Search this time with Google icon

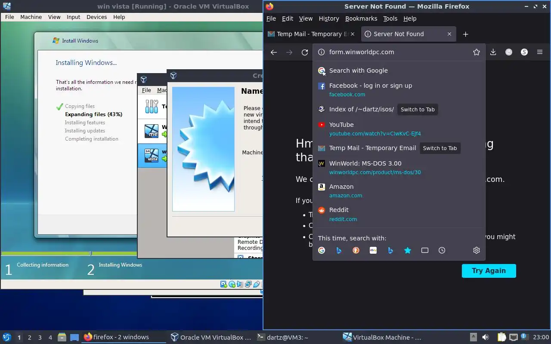[322, 250]
